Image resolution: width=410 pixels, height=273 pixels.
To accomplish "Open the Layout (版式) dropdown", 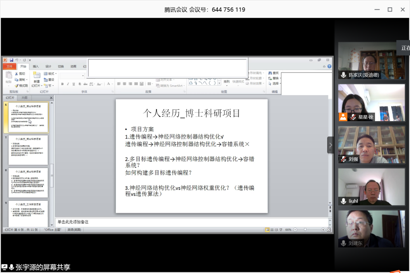I will pyautogui.click(x=50, y=74).
